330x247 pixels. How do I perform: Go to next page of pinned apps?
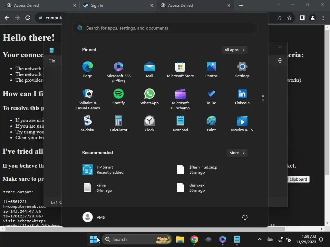(263, 100)
